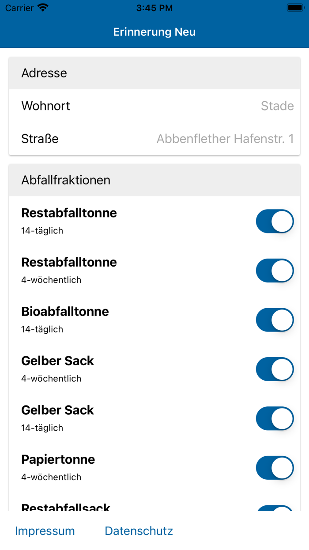Edit the Straße field with Abbenflether Hafenstr. 1
Viewport: 309px width, 550px height.
point(154,138)
